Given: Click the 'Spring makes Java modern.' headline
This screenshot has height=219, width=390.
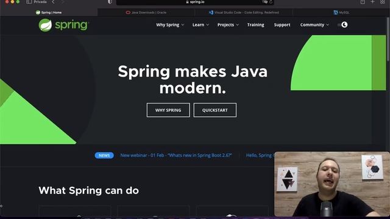Looking at the screenshot, I should [x=193, y=80].
